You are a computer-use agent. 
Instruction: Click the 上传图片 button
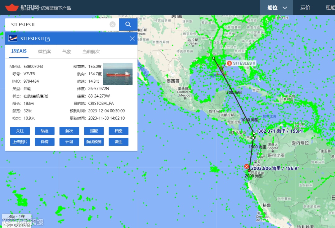point(20,142)
